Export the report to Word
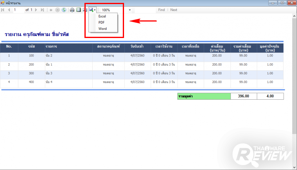Screen dimensions: 297x170 (x=102, y=29)
